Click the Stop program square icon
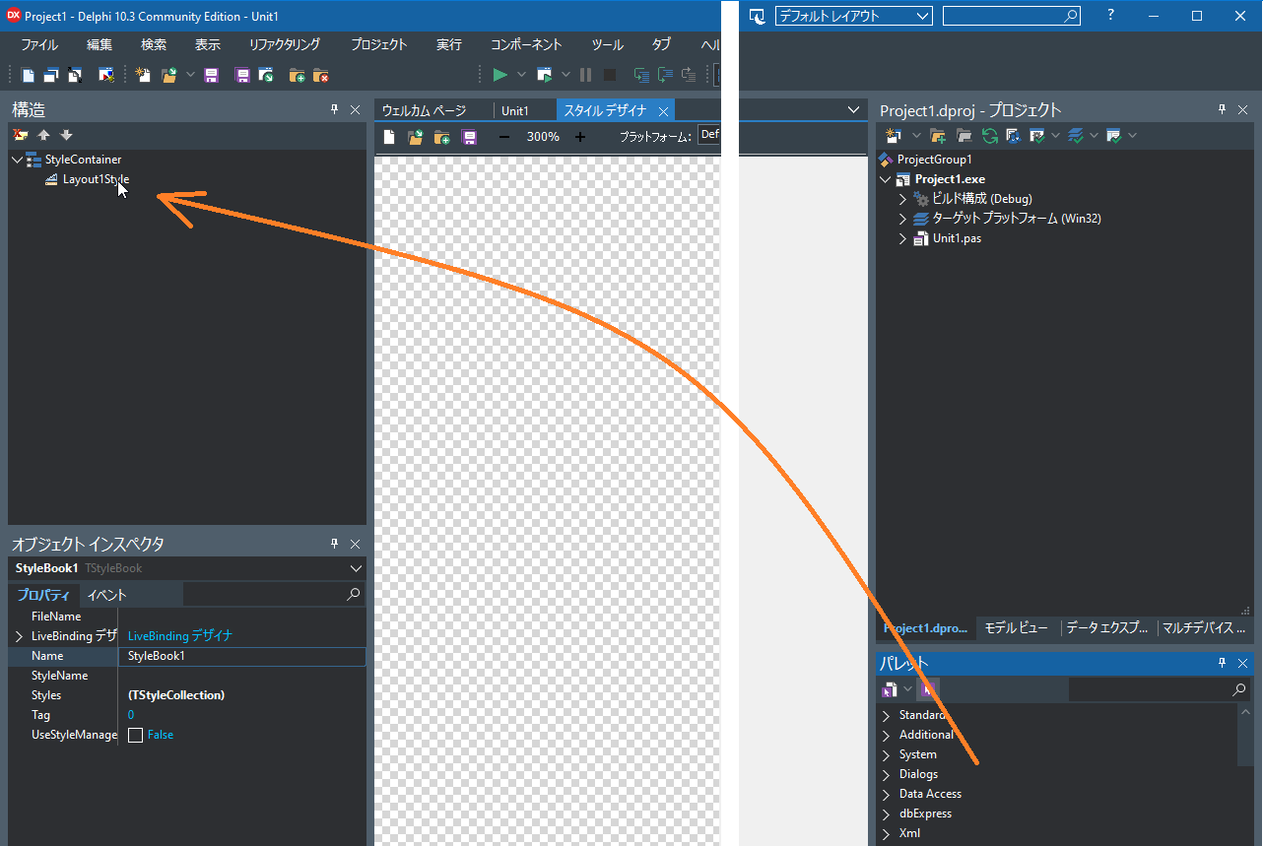The image size is (1263, 846). 610,75
